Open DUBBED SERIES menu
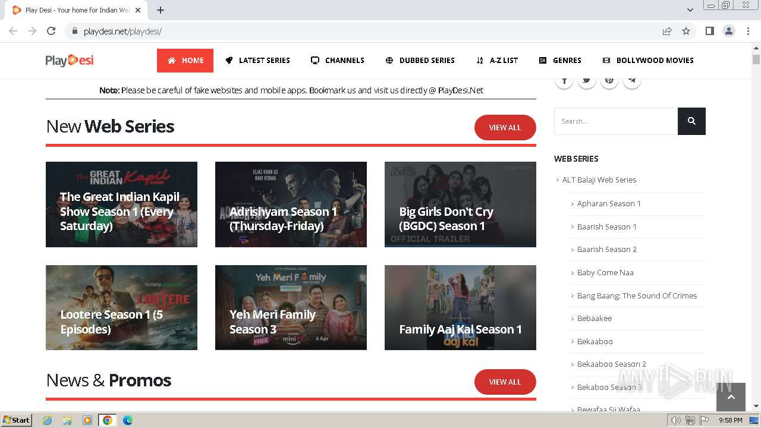The height and width of the screenshot is (428, 761). (x=420, y=61)
